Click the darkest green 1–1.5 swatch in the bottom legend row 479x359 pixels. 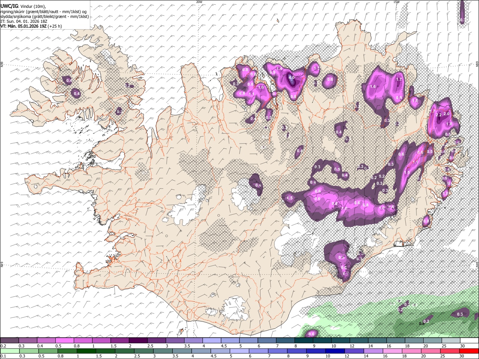click(86, 351)
